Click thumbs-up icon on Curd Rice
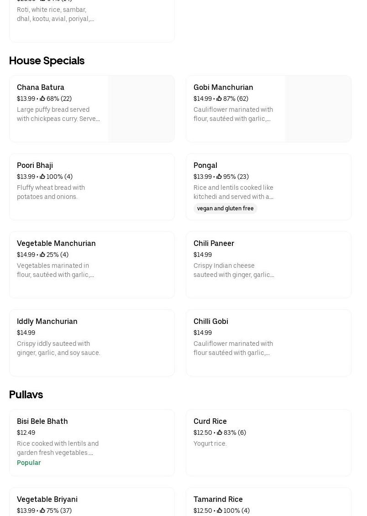 click(220, 433)
